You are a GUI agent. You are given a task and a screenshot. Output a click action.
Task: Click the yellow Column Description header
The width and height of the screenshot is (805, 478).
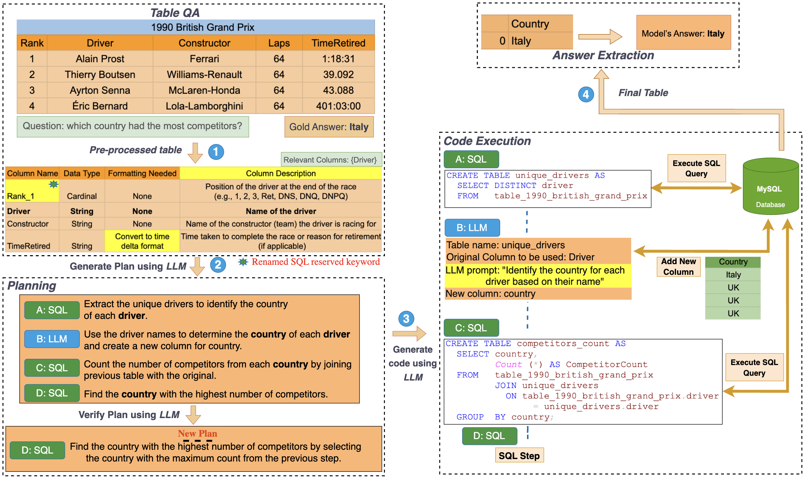coord(281,173)
